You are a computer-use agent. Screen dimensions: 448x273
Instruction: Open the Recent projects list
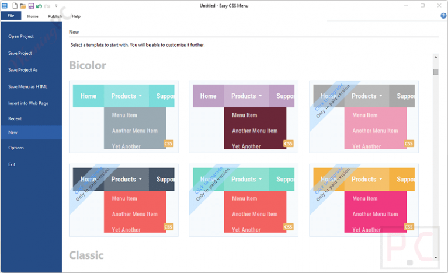[15, 118]
